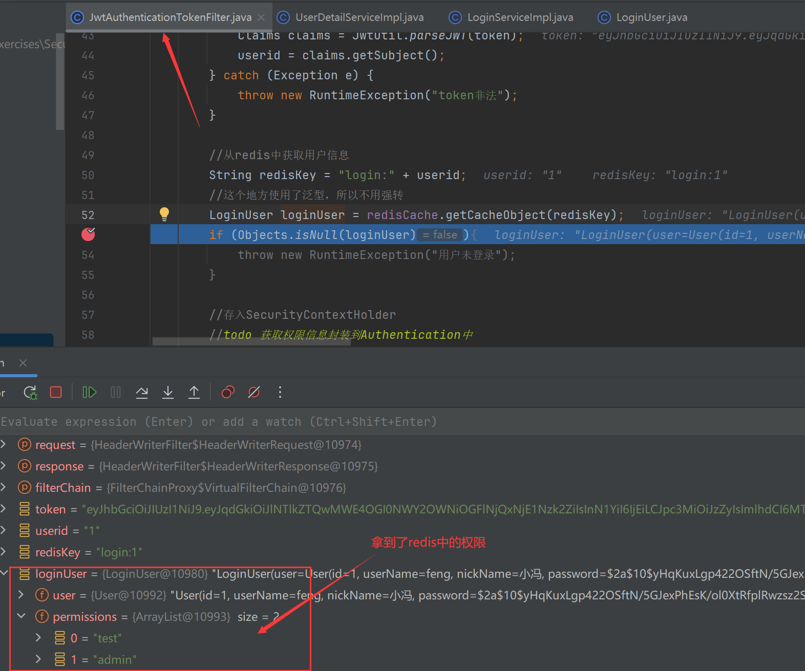805x671 pixels.
Task: Click the field icon beside permissions
Action: pos(42,616)
